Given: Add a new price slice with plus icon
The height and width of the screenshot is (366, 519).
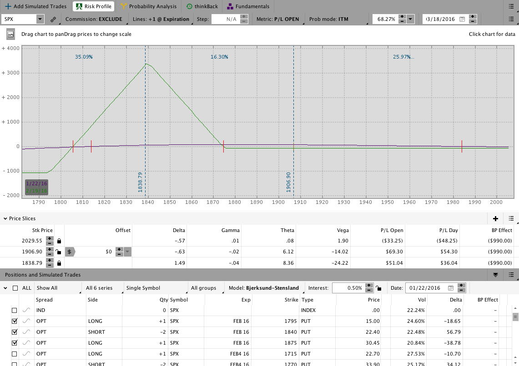Looking at the screenshot, I should point(495,218).
